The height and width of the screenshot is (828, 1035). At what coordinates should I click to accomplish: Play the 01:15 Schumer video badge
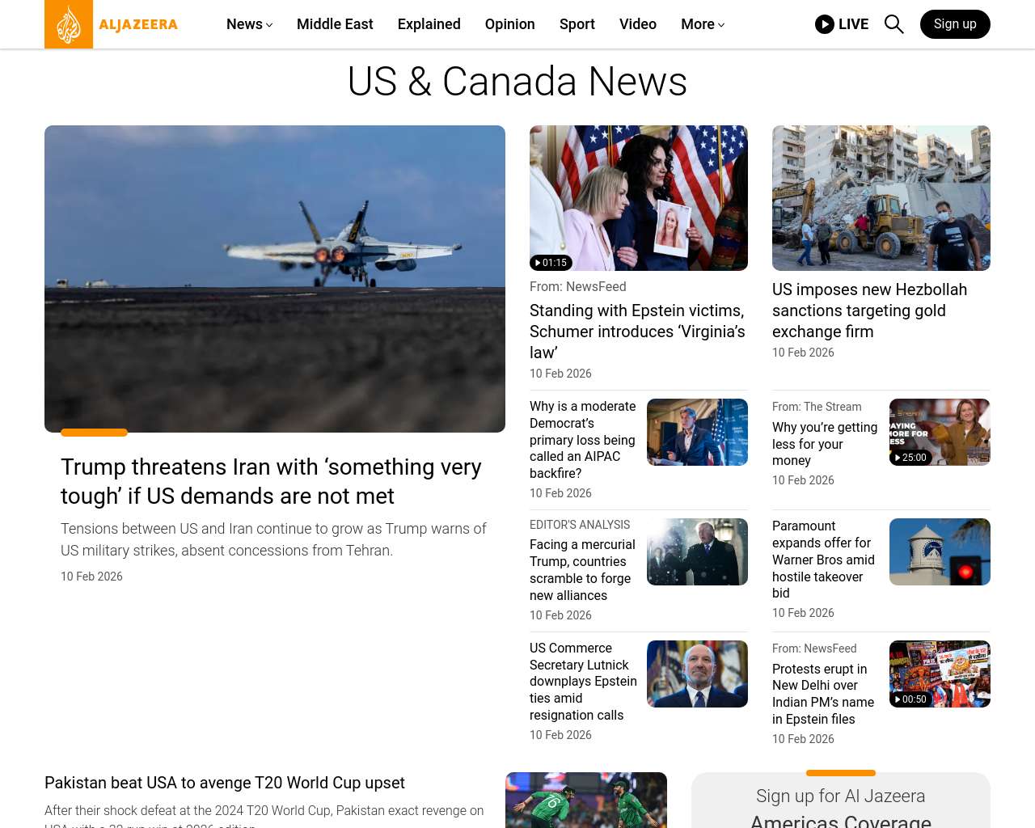(551, 263)
